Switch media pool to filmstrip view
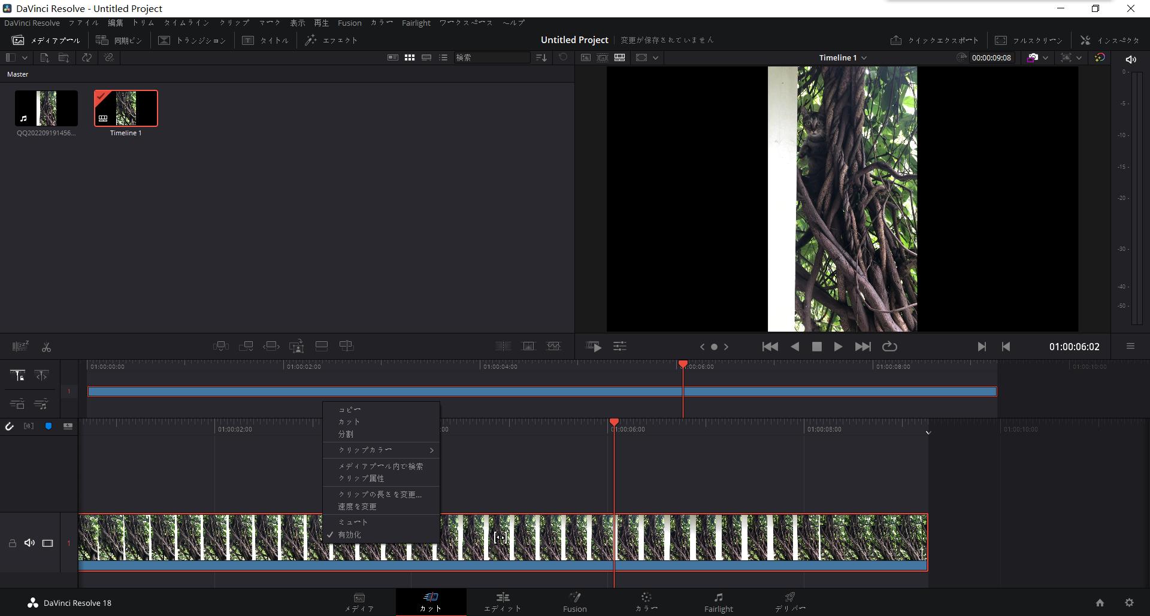The image size is (1150, 616). click(426, 57)
